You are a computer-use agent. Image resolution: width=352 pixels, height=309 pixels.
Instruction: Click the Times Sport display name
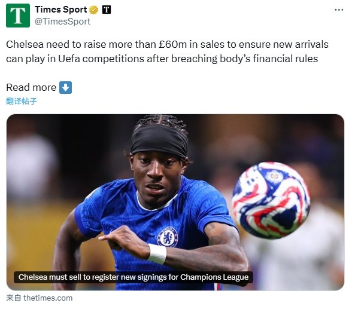61,10
